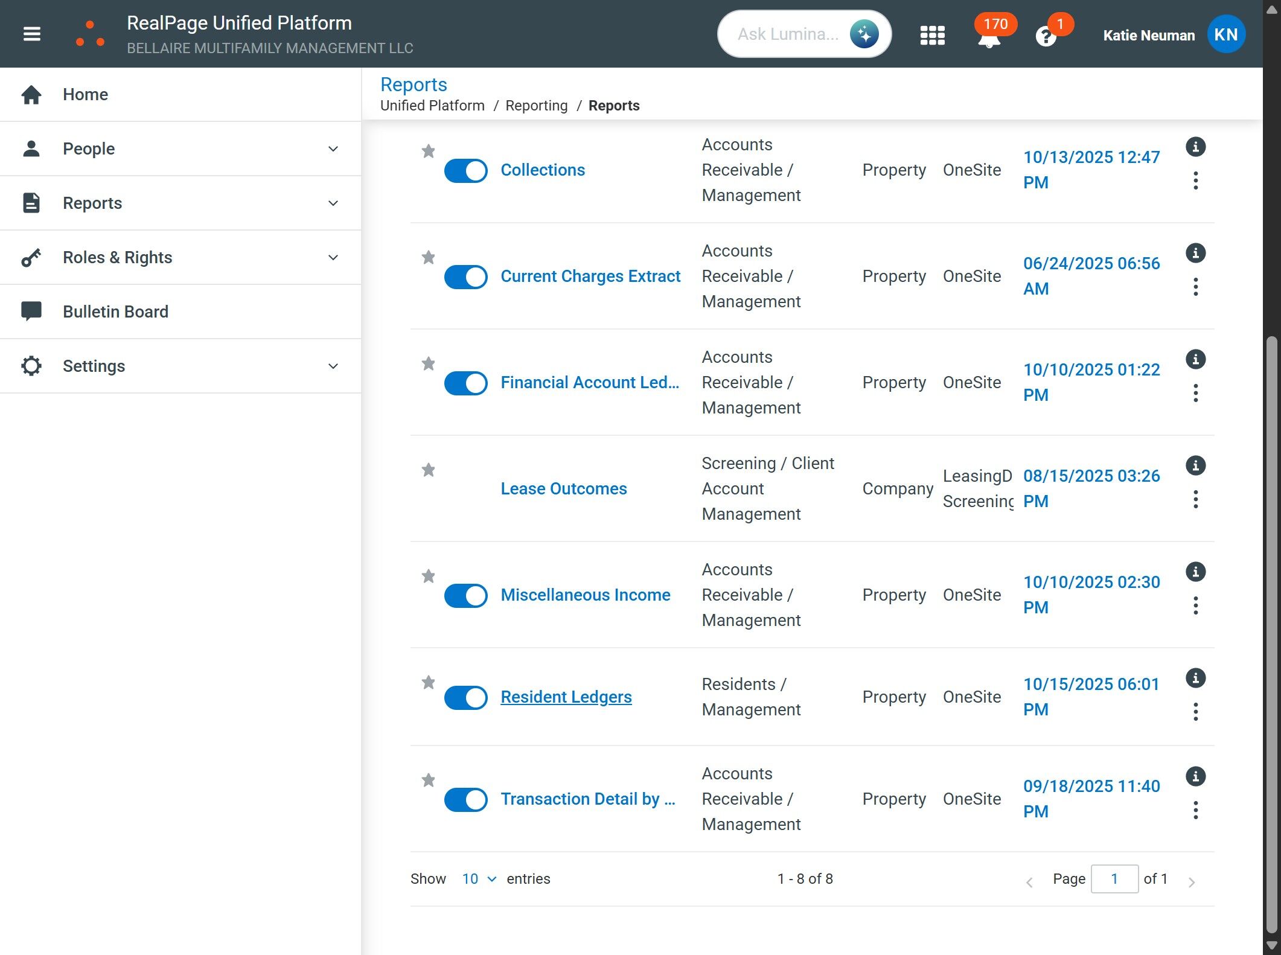The image size is (1281, 955).
Task: Switch off Transaction Detail toggle
Action: tap(465, 800)
